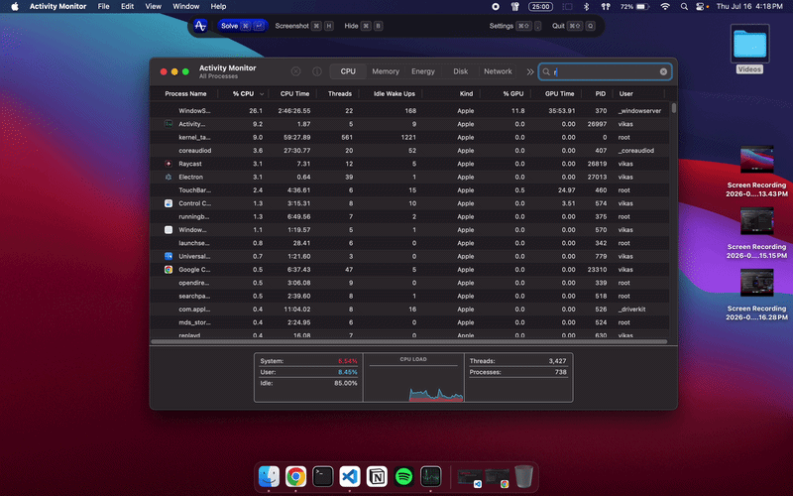Click the overlay app logo icon

coord(200,26)
